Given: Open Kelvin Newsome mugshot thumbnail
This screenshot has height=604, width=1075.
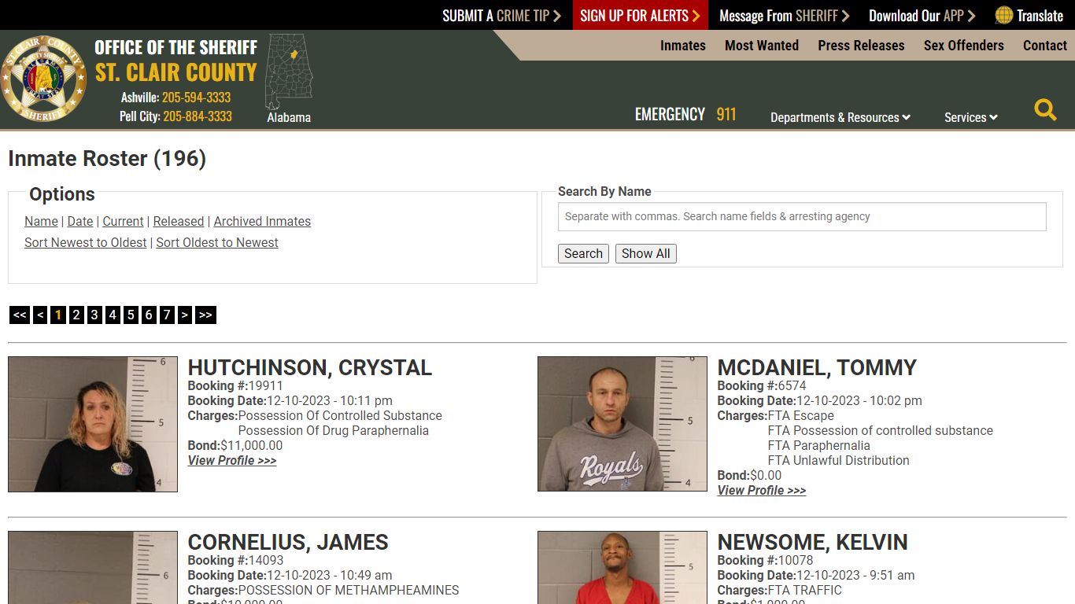Looking at the screenshot, I should [x=622, y=567].
